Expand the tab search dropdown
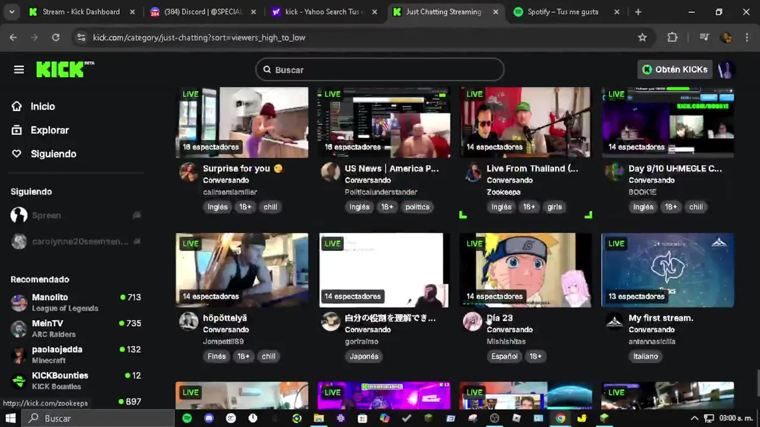Image resolution: width=760 pixels, height=427 pixels. click(11, 12)
